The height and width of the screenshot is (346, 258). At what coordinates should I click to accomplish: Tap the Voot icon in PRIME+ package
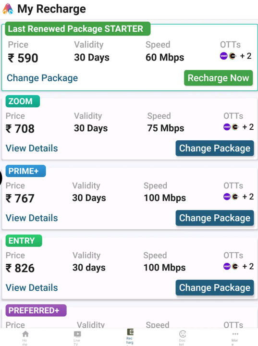click(227, 197)
